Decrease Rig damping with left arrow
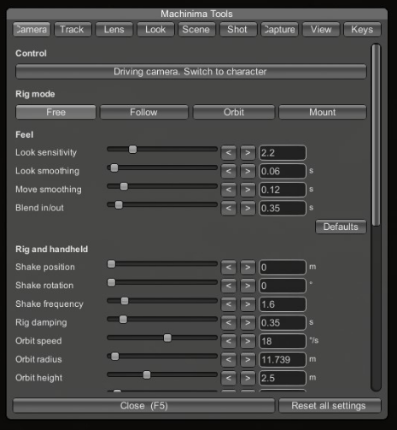The image size is (397, 430). click(x=229, y=323)
